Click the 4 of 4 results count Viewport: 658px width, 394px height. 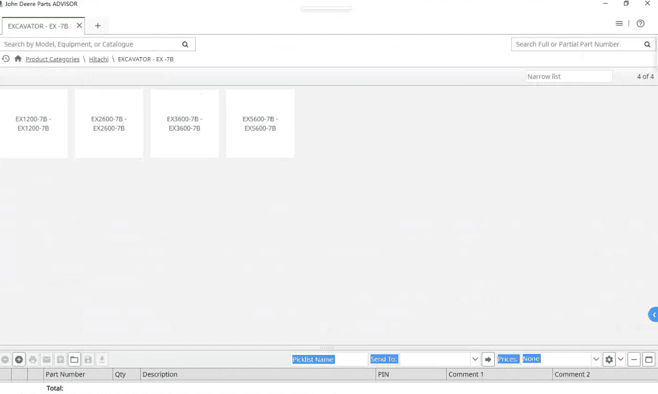pos(645,76)
